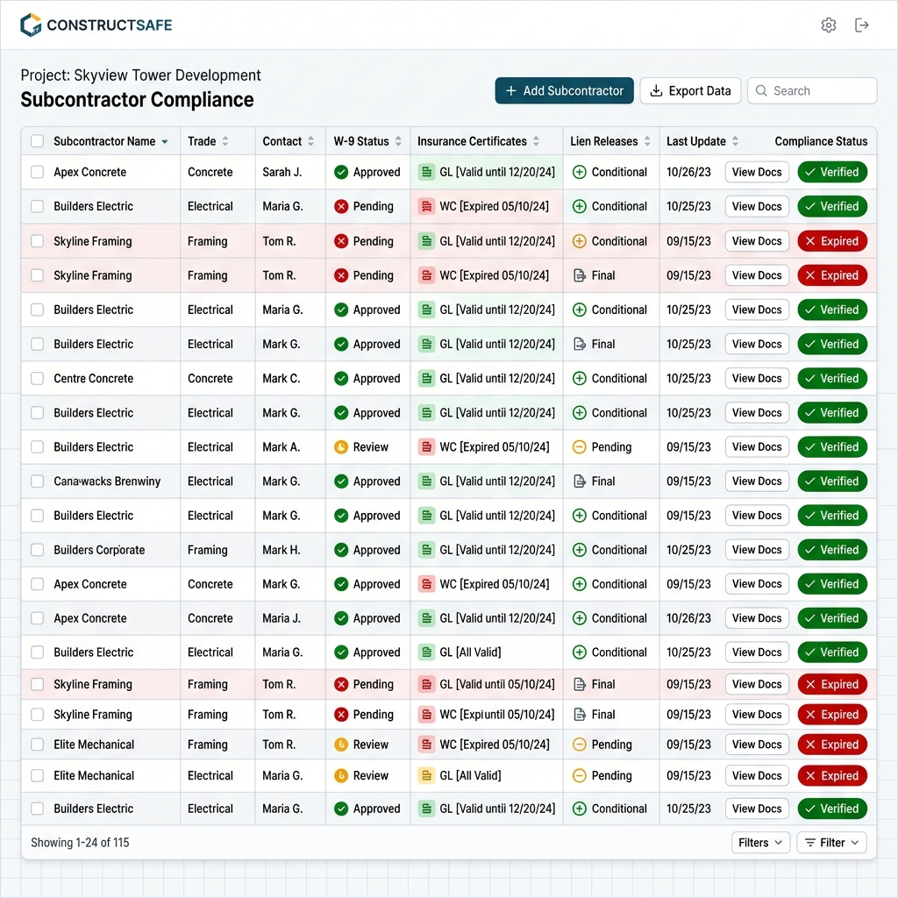Toggle the select-all checkbox in the table header
The height and width of the screenshot is (898, 898).
click(37, 140)
